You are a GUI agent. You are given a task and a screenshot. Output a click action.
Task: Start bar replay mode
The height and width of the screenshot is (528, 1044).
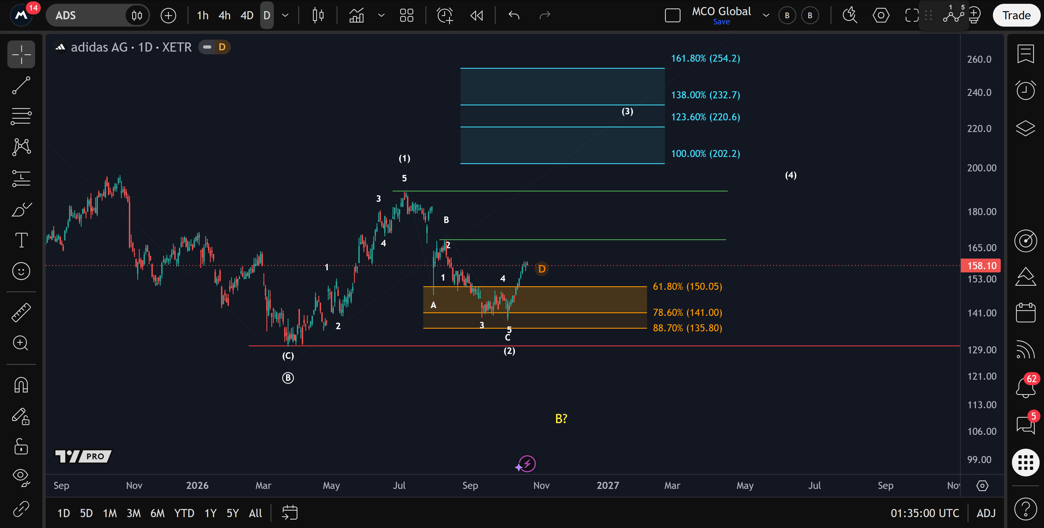click(477, 15)
